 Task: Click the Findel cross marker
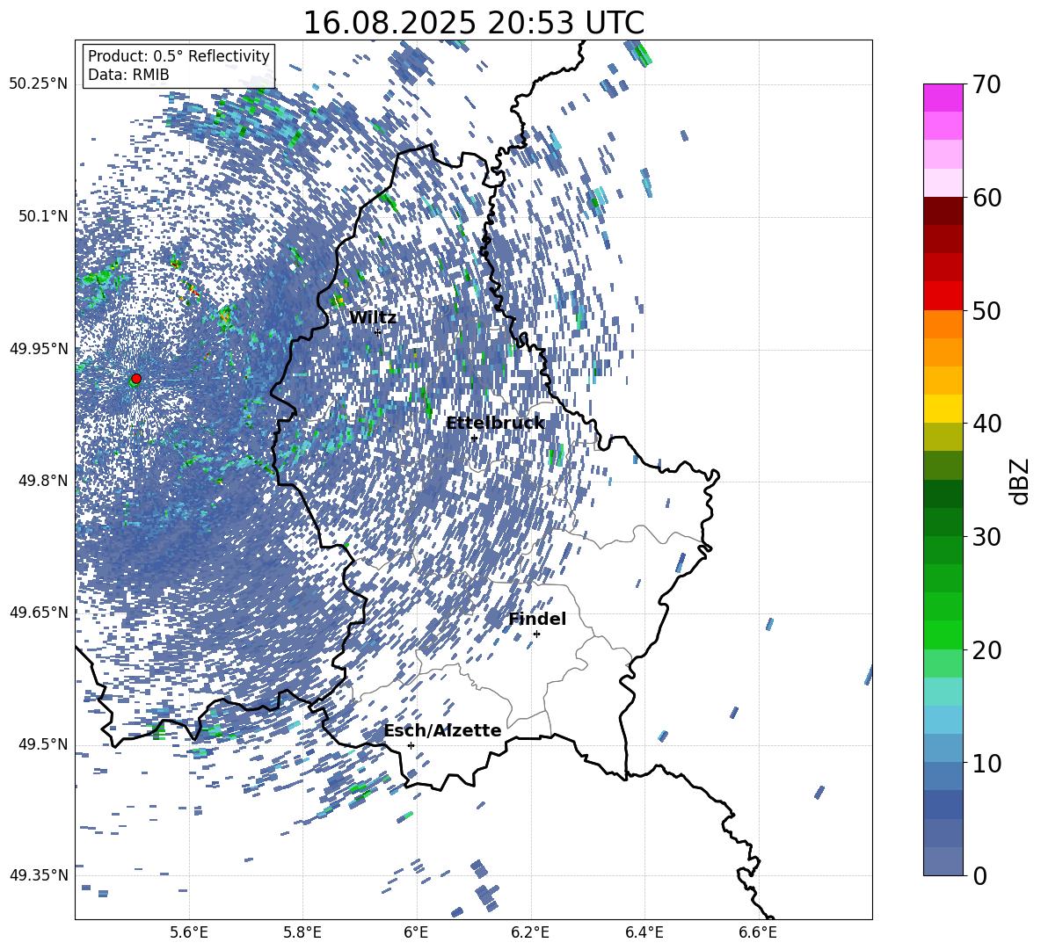click(x=537, y=635)
